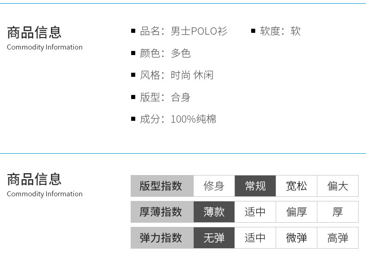Image resolution: width=366 pixels, height=263 pixels.
Task: Click the 品名: 男士POLO衫 text
Action: point(183,31)
